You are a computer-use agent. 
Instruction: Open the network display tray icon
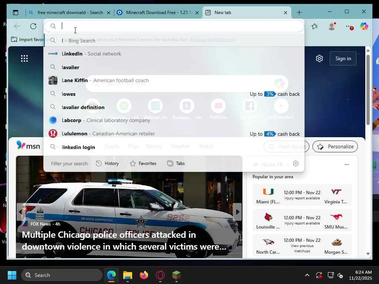point(331,275)
